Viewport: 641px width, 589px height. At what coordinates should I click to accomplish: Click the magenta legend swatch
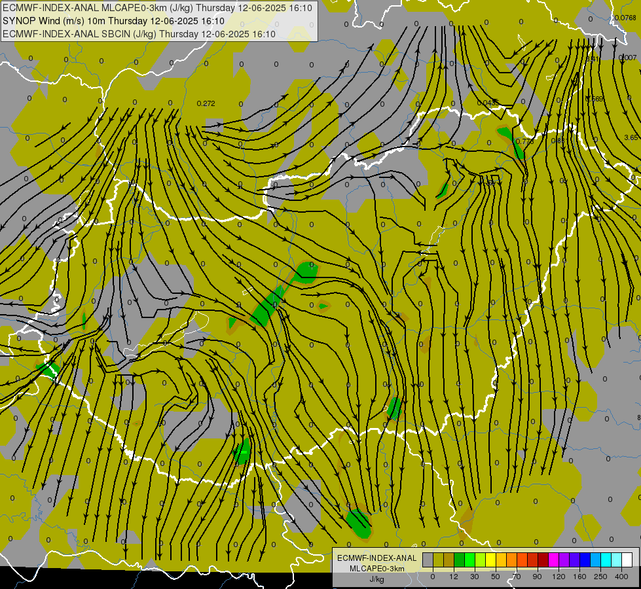pyautogui.click(x=554, y=560)
